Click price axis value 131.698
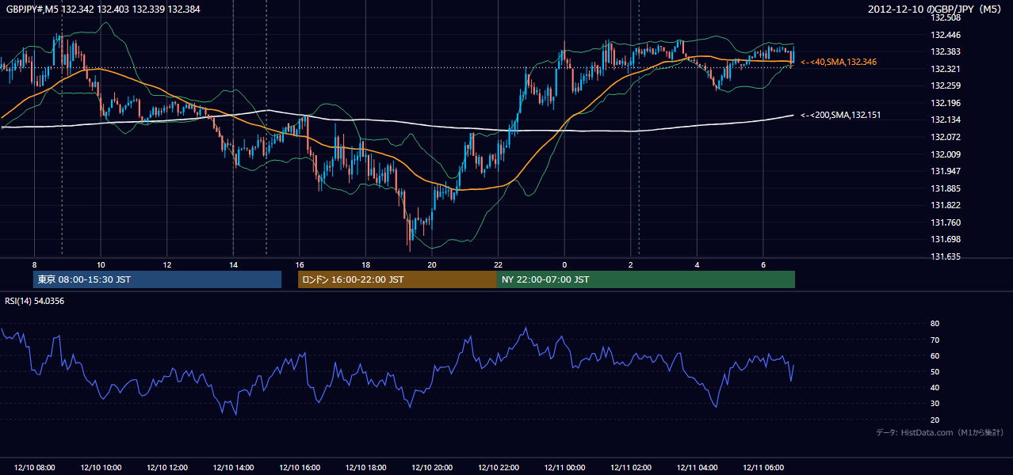This screenshot has height=475, width=1013. point(945,239)
